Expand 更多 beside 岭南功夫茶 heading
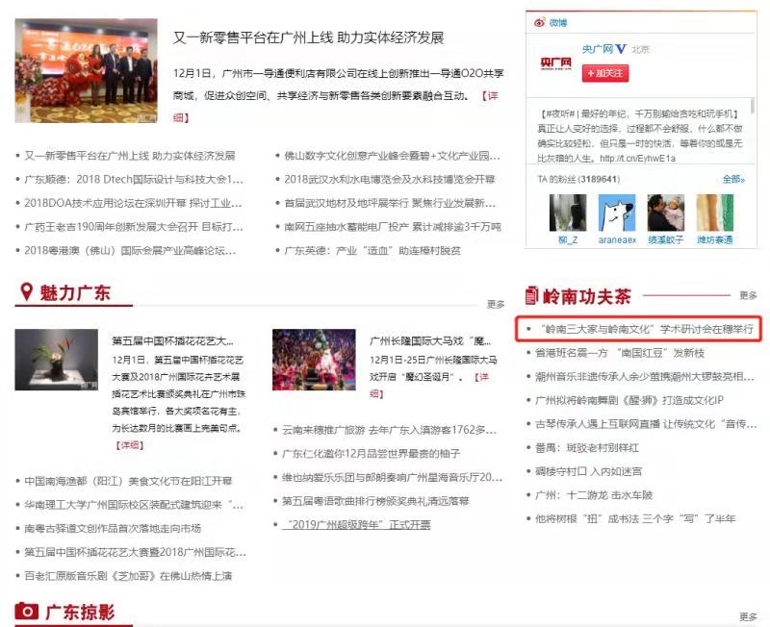 748,295
